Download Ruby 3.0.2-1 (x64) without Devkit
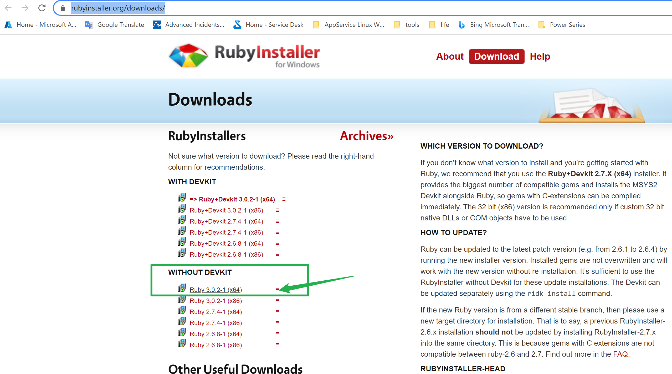Image resolution: width=672 pixels, height=374 pixels. pyautogui.click(x=216, y=290)
